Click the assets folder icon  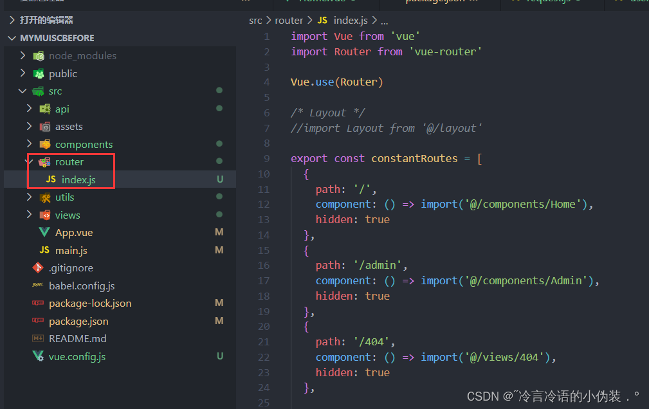pos(44,127)
